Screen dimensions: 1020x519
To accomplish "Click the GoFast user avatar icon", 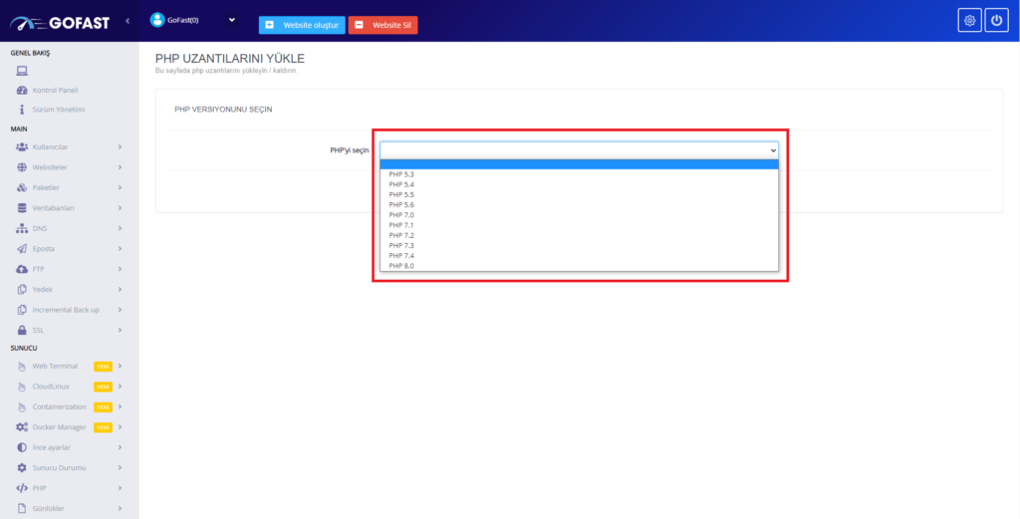I will [x=156, y=20].
